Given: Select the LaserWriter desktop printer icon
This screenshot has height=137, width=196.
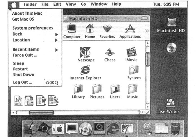Looking at the screenshot, I should pyautogui.click(x=170, y=103).
